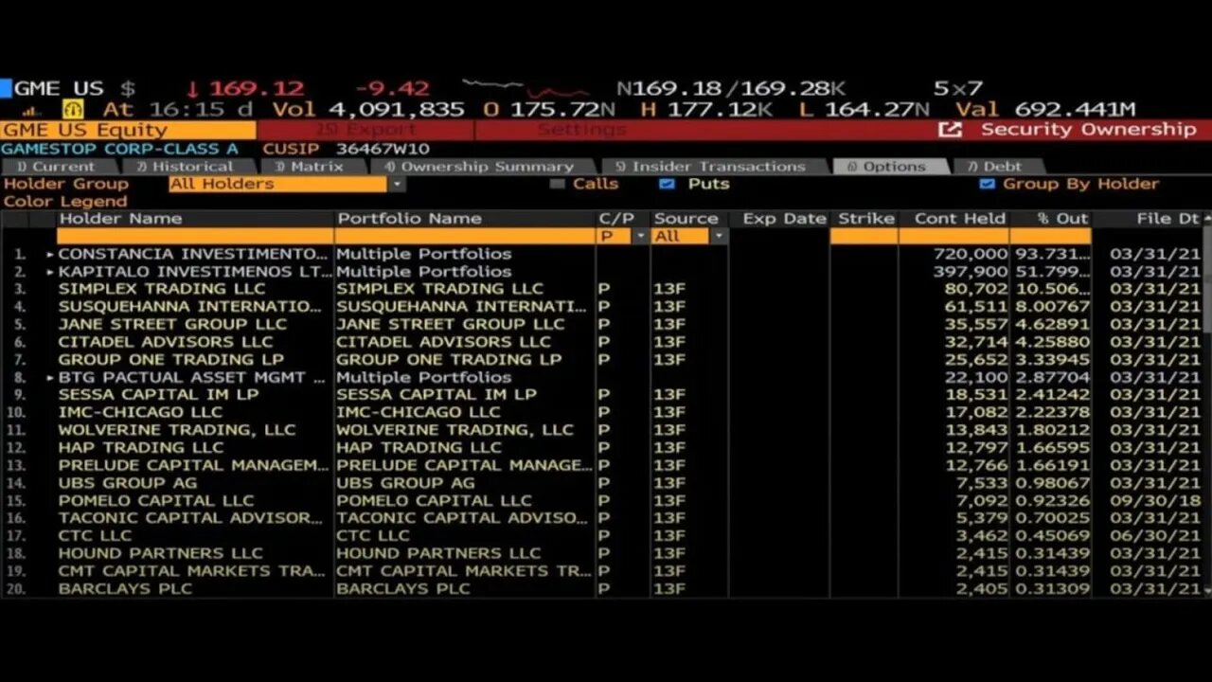Select CTC LLC holder
The width and height of the screenshot is (1212, 682).
click(x=95, y=535)
